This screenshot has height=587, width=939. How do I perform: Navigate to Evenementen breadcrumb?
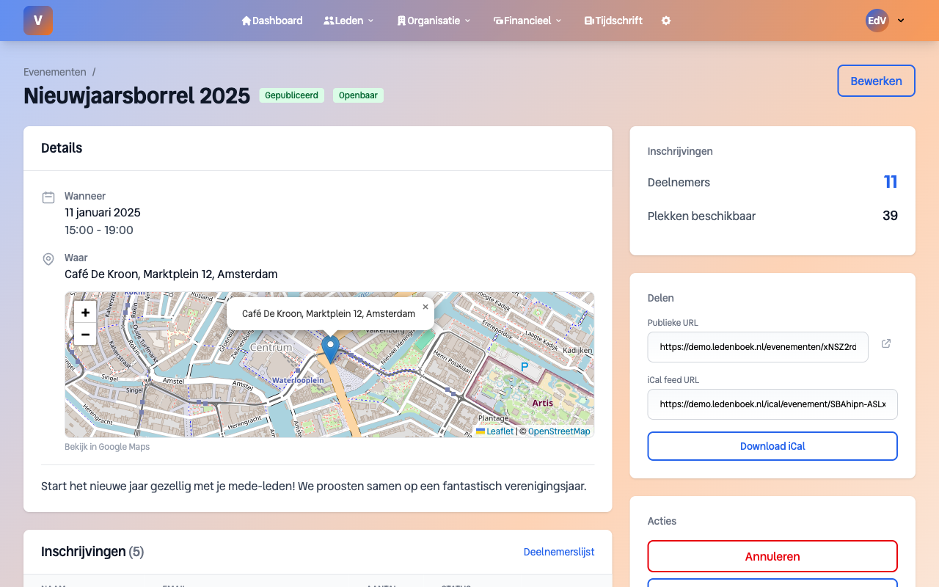[54, 72]
